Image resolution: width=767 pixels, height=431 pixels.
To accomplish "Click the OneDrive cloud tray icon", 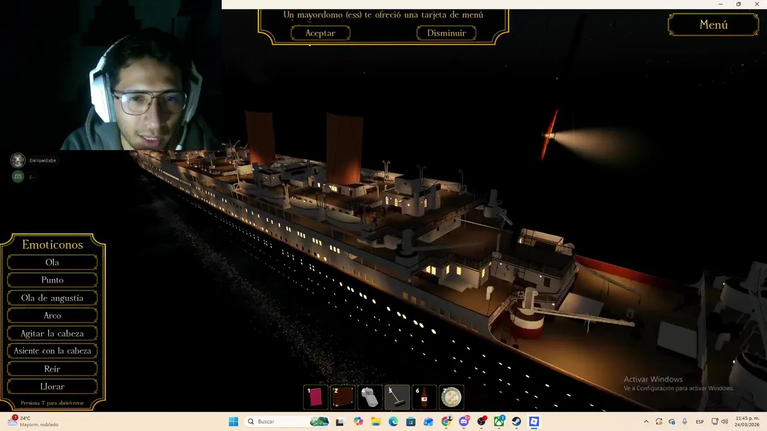I will point(672,421).
